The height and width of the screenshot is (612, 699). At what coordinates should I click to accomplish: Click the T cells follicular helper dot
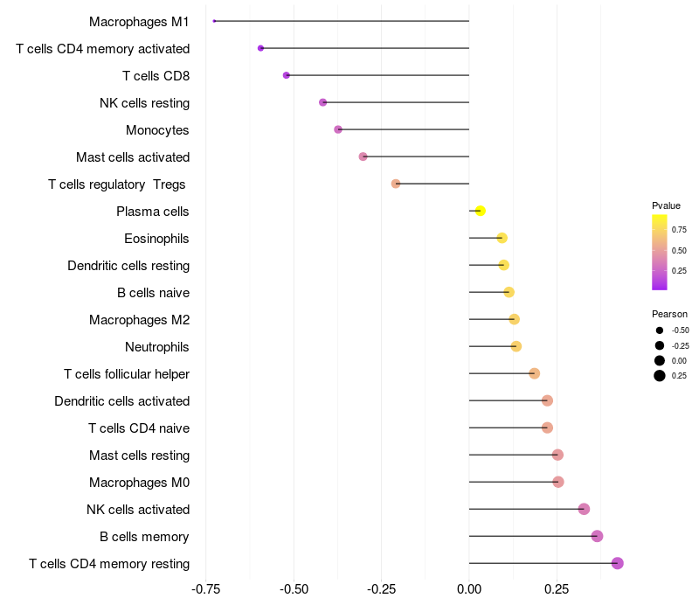click(535, 373)
